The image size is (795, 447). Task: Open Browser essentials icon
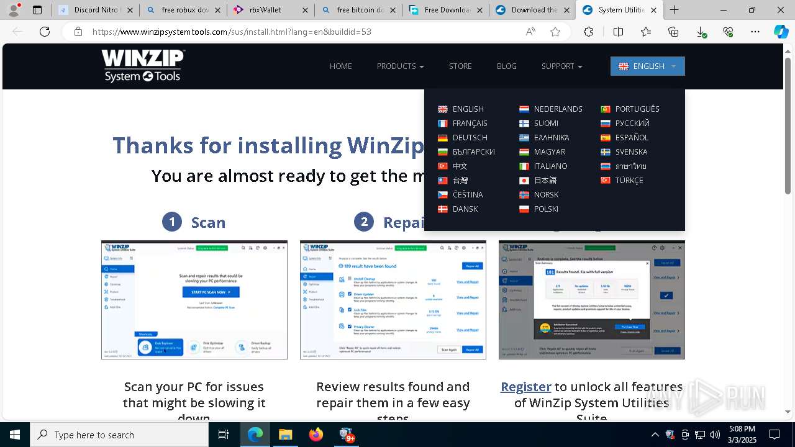(x=728, y=32)
